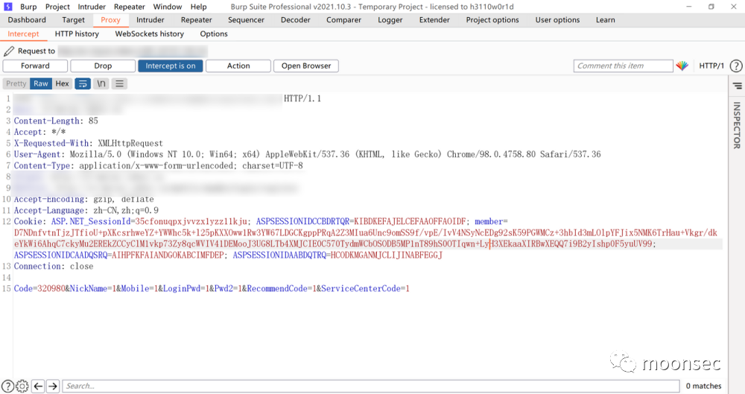Open the intercept help question icon

[736, 66]
